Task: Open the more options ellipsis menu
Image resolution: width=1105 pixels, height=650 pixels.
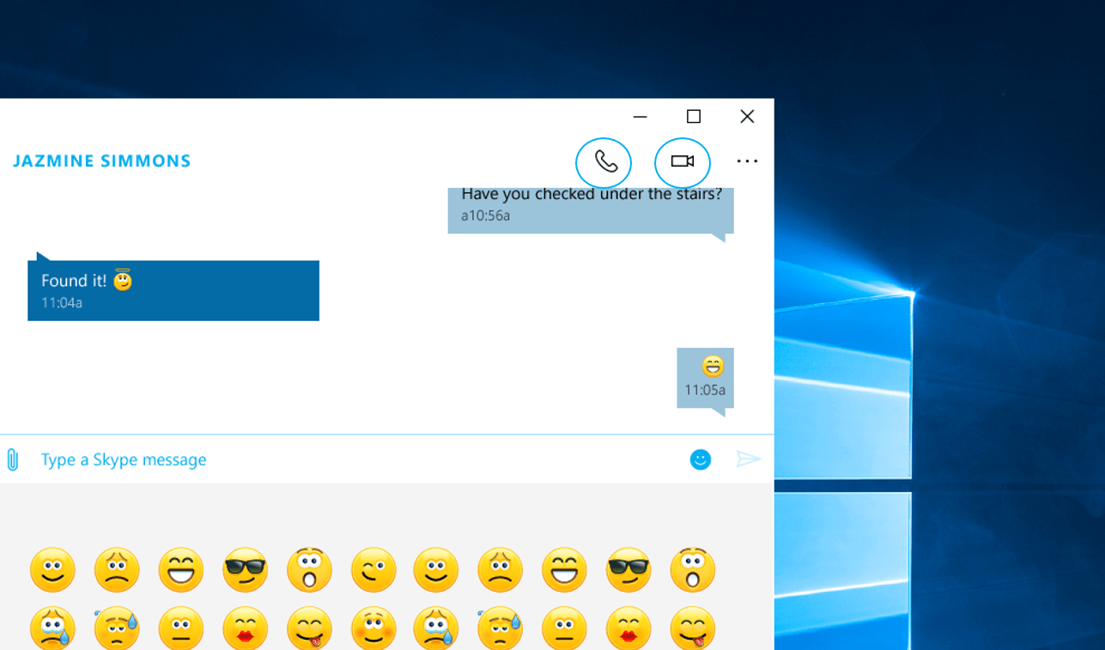Action: tap(747, 161)
